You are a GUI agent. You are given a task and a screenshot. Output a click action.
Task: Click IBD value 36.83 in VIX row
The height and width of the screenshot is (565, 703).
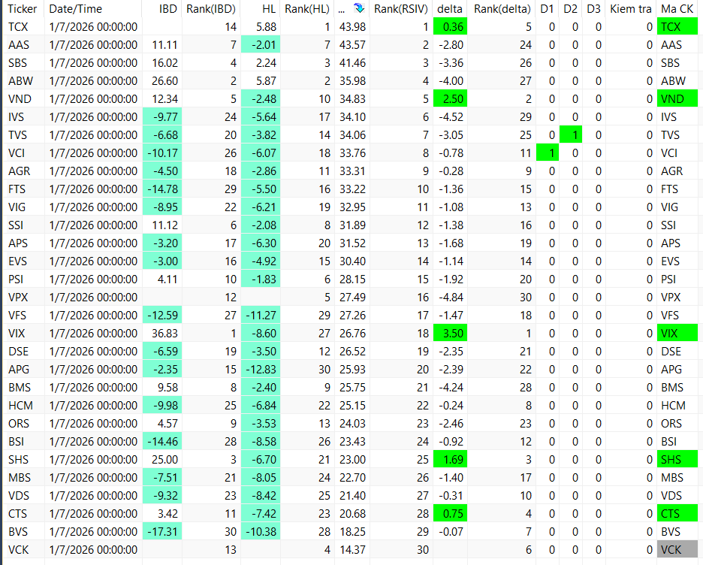coord(164,333)
